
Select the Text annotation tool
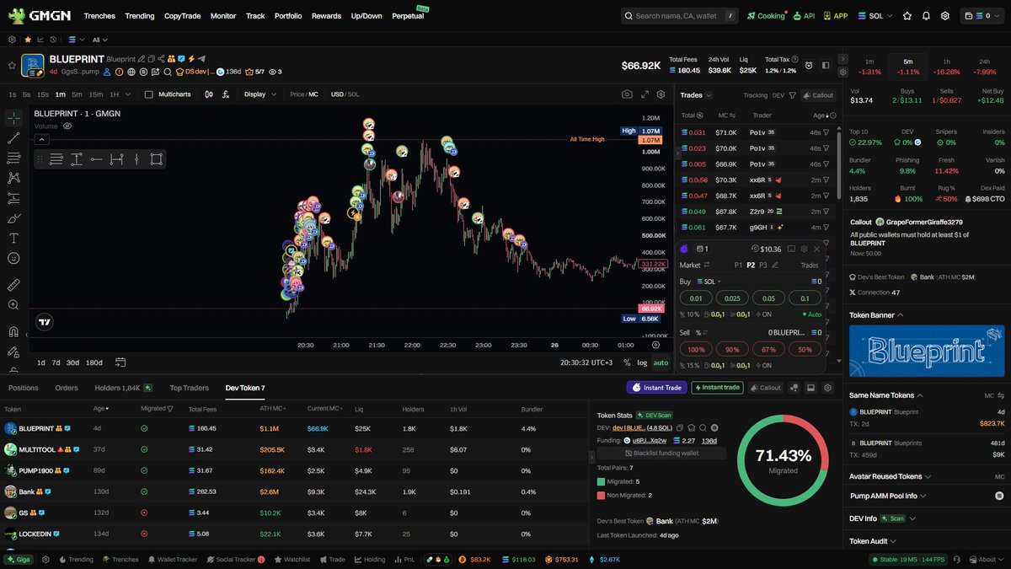13,238
